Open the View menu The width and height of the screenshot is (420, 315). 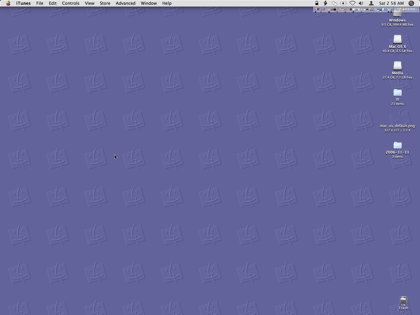(90, 3)
